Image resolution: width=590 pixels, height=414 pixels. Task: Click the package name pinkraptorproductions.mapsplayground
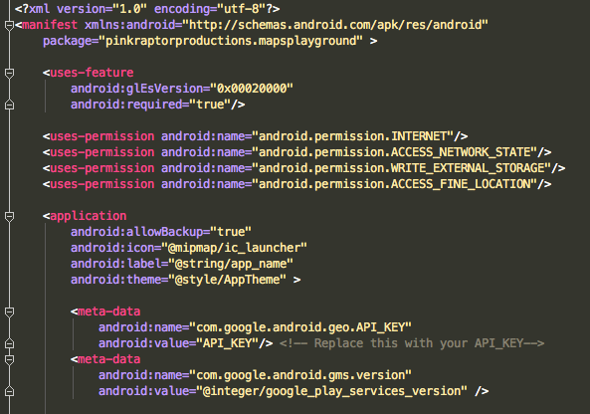click(230, 41)
